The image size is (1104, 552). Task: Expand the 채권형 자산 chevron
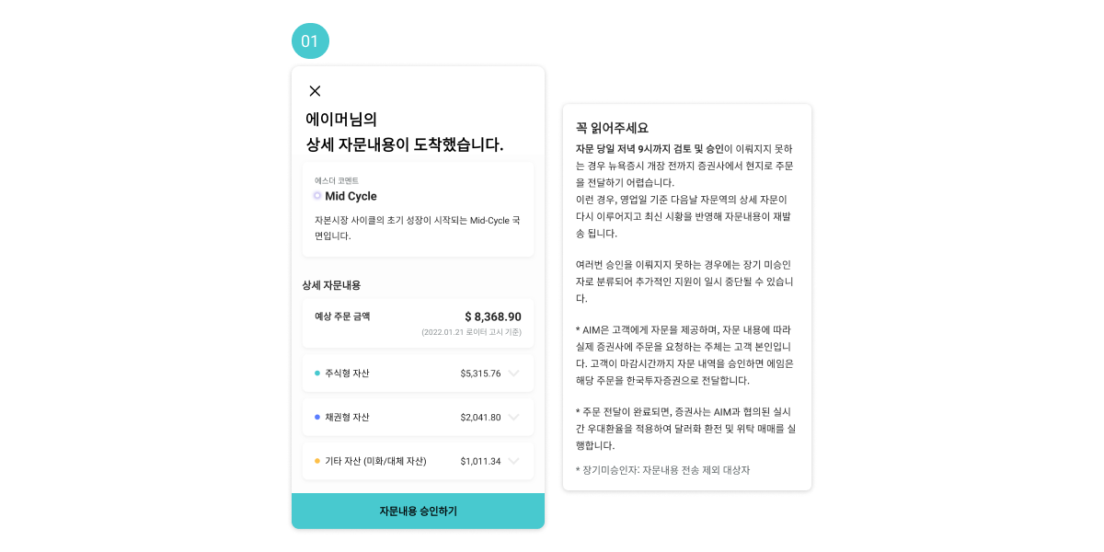click(x=513, y=418)
